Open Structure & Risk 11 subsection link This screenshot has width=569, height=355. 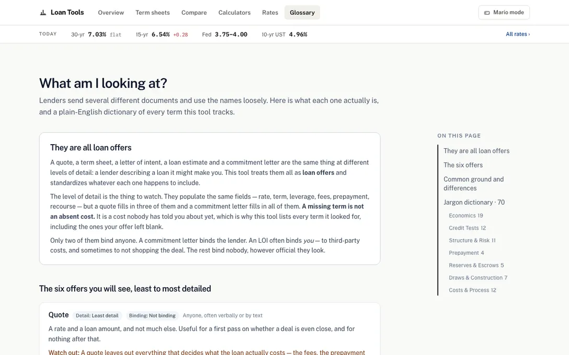pyautogui.click(x=472, y=240)
